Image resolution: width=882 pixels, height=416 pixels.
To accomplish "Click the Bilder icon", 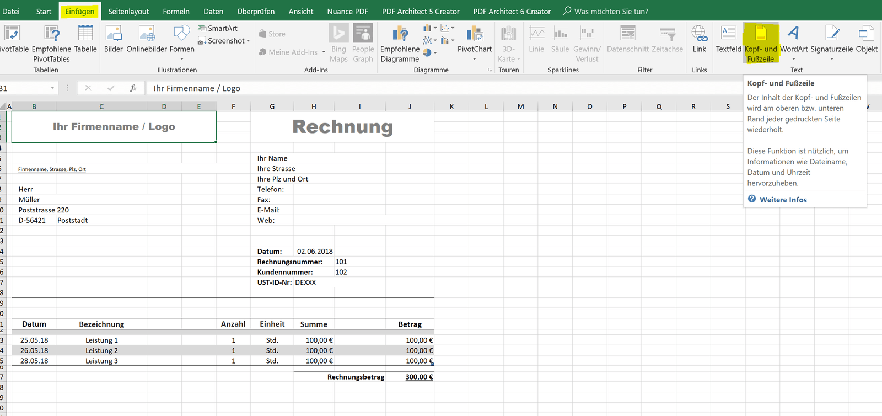I will pos(114,39).
